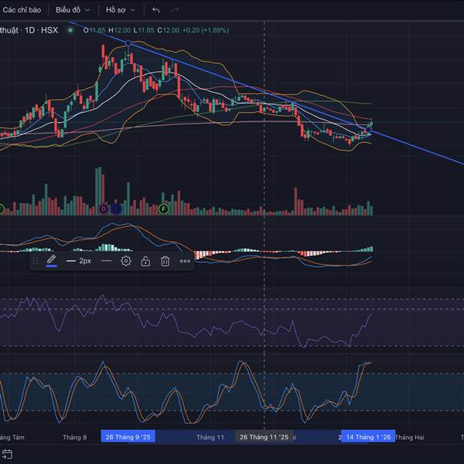
Task: Open more options on drawing toolbar
Action: click(185, 261)
